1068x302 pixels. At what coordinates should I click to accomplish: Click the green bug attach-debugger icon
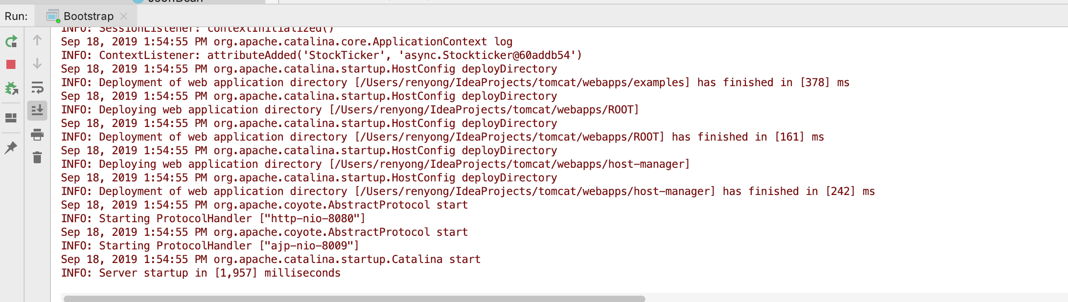(11, 88)
